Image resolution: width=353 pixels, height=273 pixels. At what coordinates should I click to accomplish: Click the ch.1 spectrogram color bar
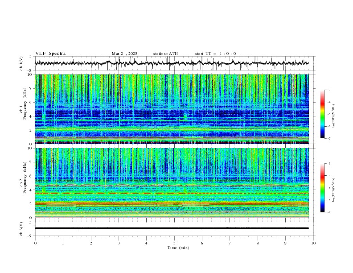[322, 114]
